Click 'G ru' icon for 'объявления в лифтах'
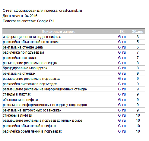 point(122,100)
